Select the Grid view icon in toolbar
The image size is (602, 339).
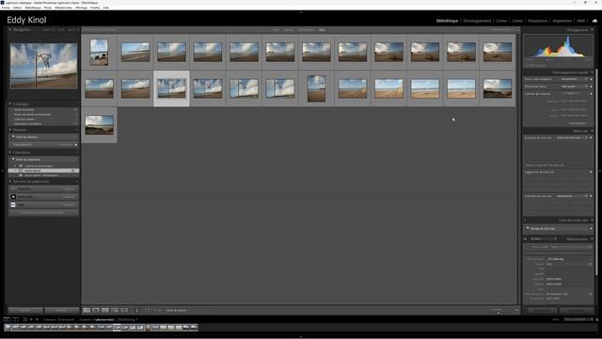[87, 310]
